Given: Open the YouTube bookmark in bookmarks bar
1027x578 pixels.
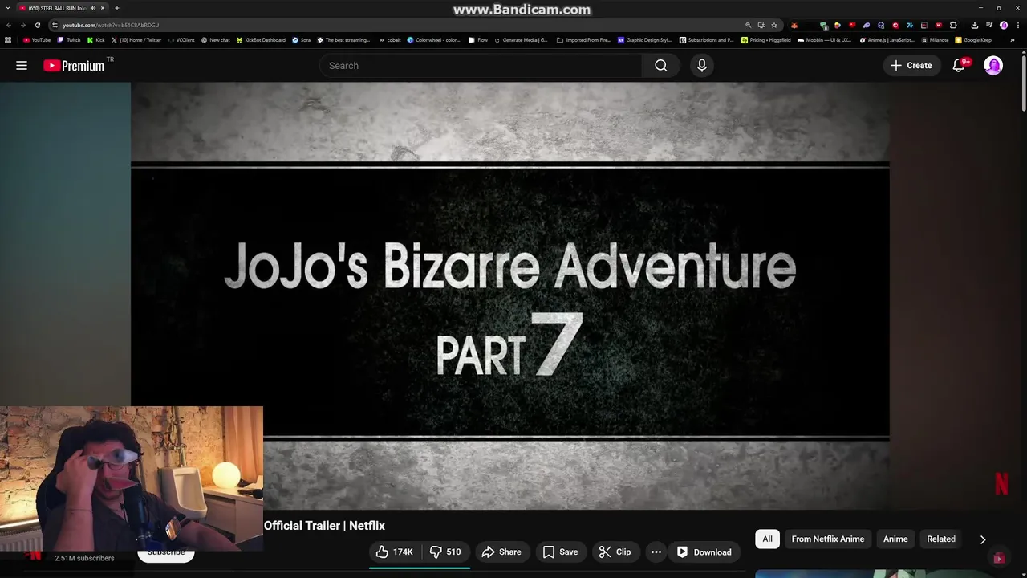Looking at the screenshot, I should [37, 39].
